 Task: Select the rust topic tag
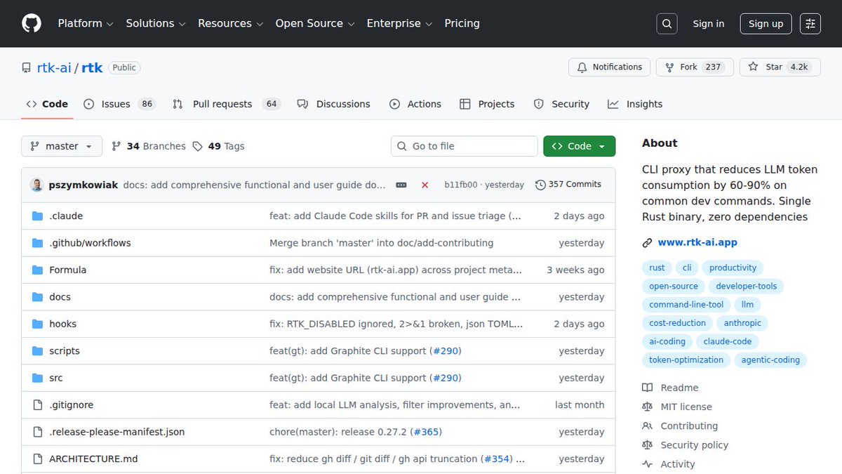[x=657, y=268]
